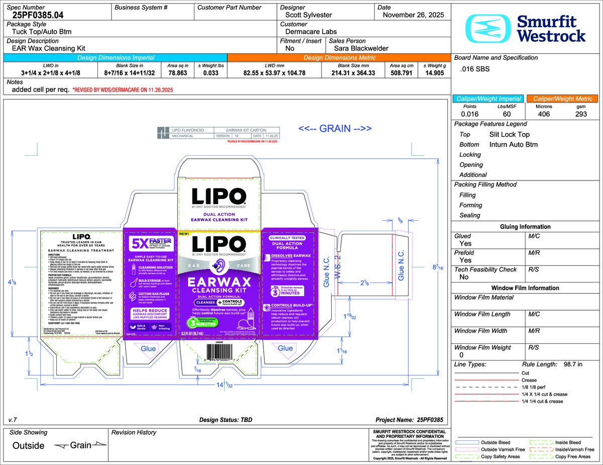Select the yellow NEW! badge on front panel

click(x=184, y=235)
